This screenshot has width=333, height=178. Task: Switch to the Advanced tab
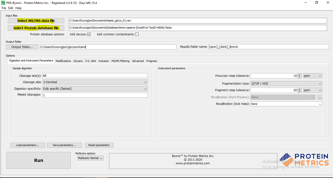coord(138,61)
